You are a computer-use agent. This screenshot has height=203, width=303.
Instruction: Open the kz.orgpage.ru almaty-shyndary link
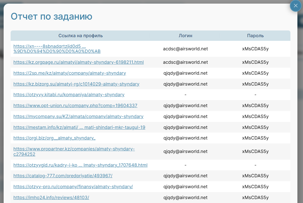point(78,62)
